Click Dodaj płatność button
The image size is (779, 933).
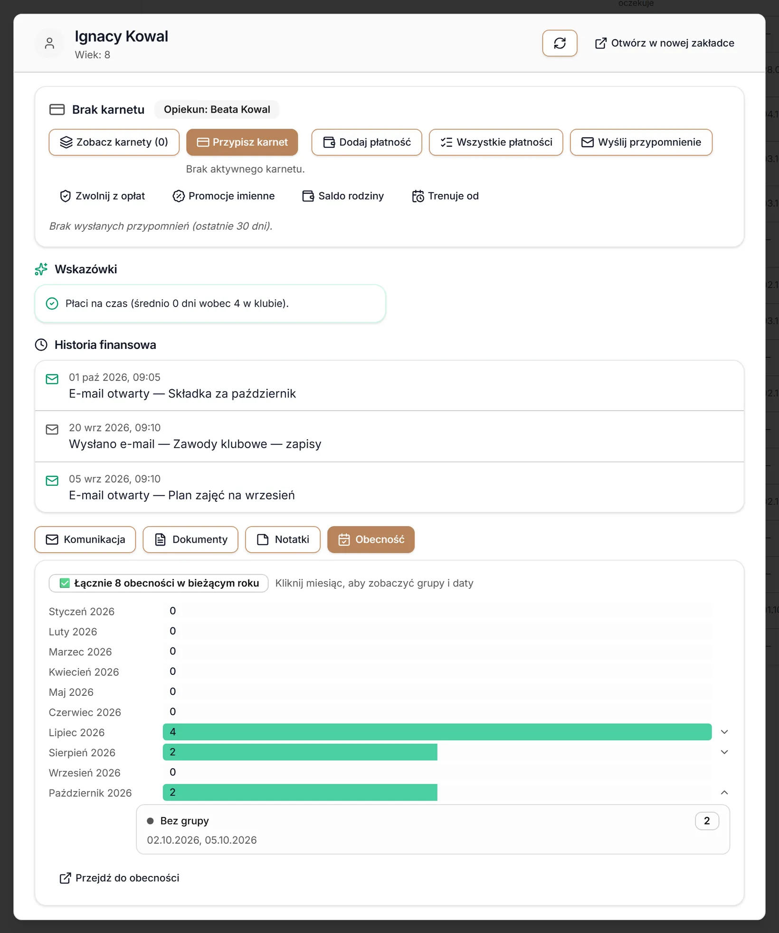(367, 142)
